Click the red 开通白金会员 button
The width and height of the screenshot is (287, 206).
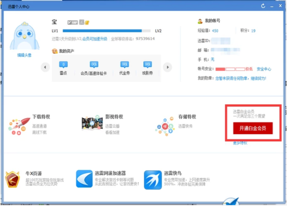[x=253, y=128]
